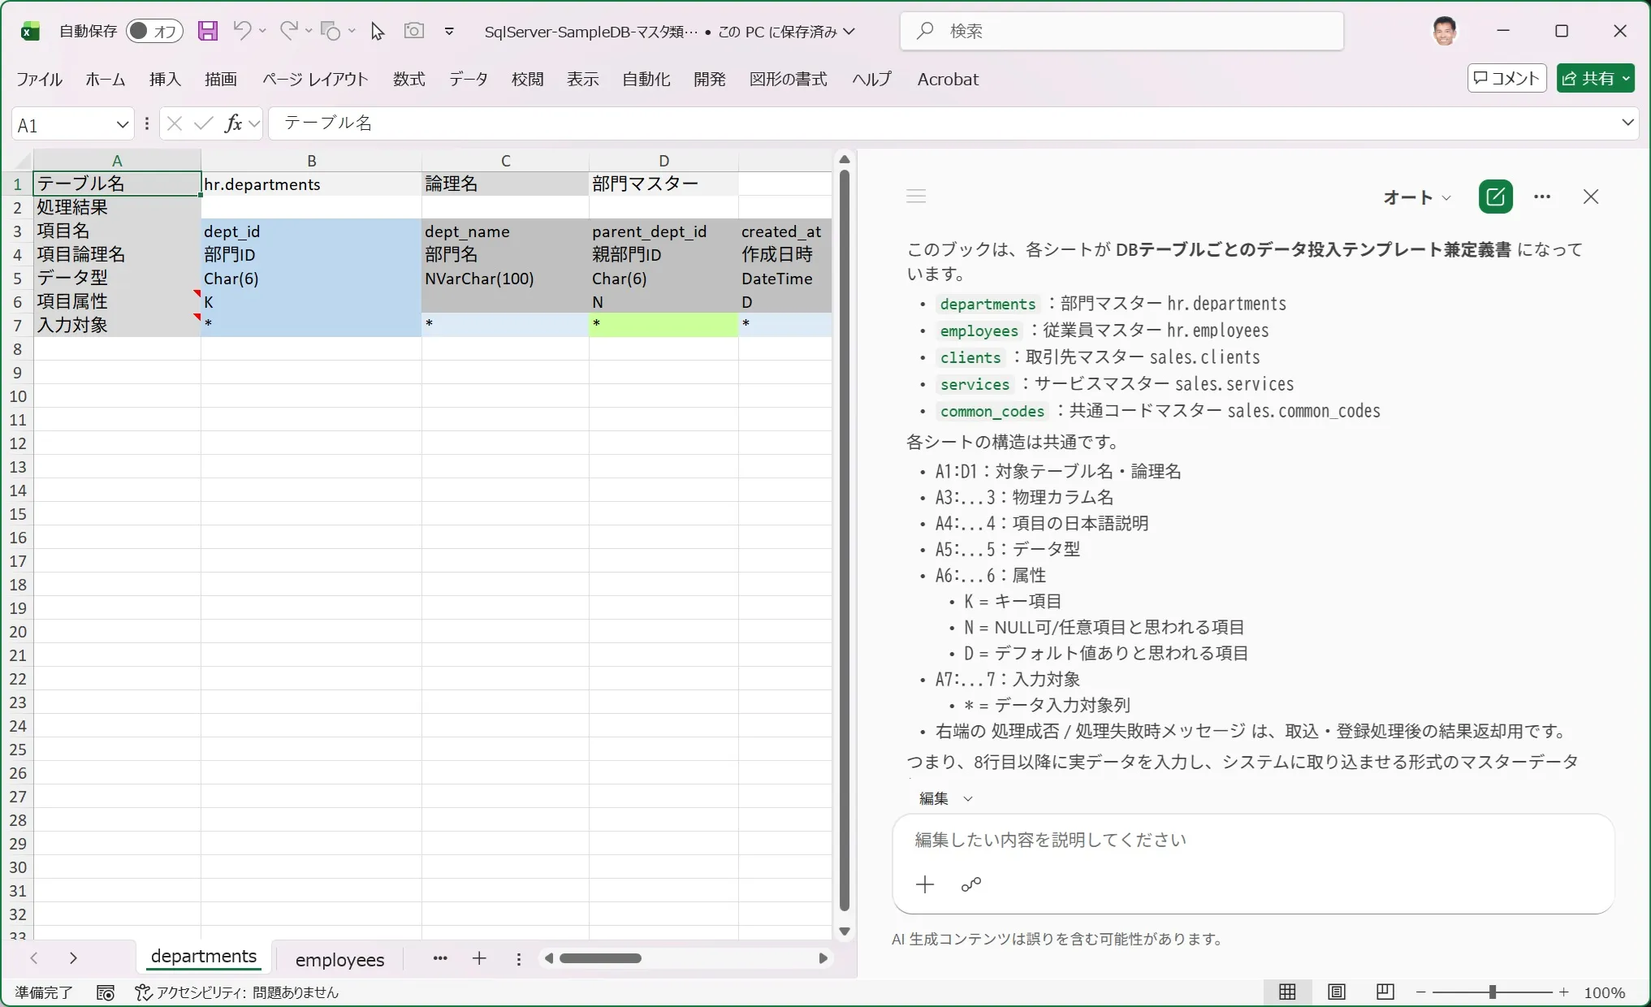Click the fx insert function icon

(x=234, y=123)
